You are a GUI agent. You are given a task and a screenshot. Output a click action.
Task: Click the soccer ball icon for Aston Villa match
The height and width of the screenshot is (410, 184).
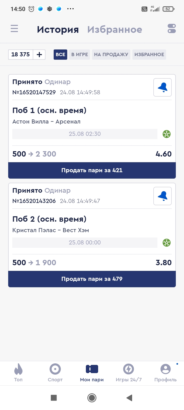167,134
